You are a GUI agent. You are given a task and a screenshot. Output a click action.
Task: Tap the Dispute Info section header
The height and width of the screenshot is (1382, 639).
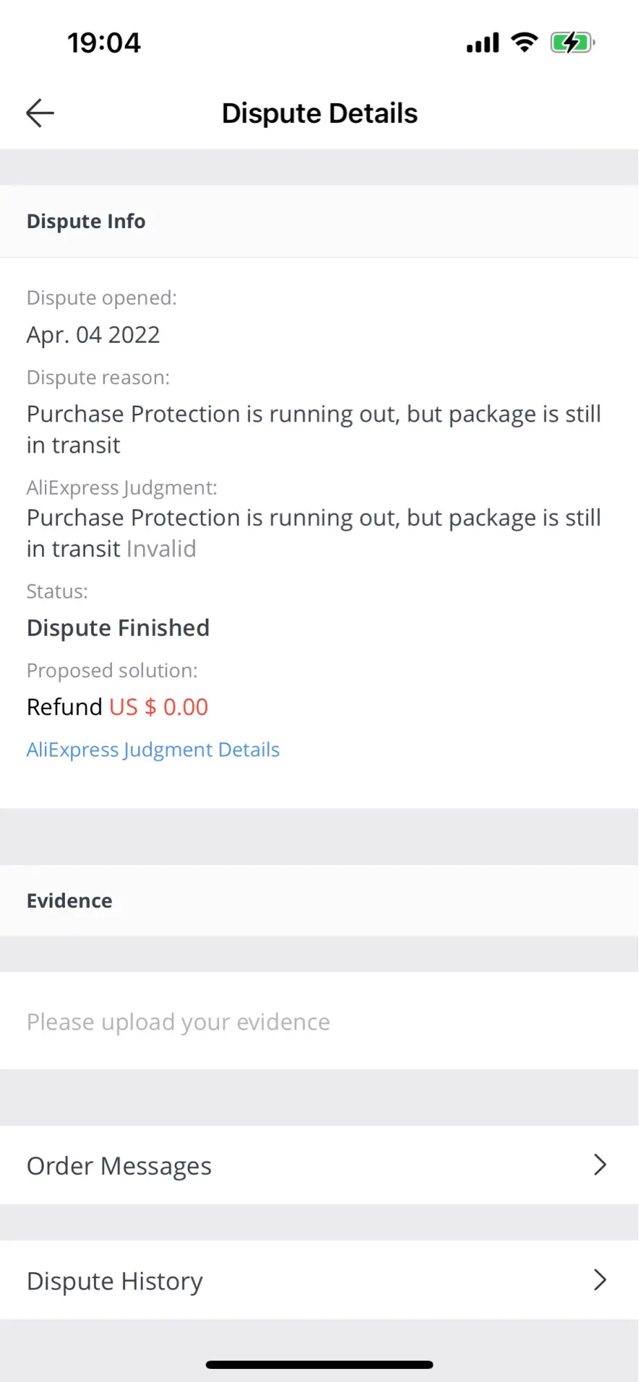point(86,221)
